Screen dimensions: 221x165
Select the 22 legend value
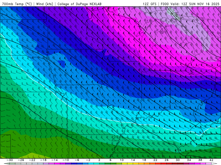[x=155, y=160]
